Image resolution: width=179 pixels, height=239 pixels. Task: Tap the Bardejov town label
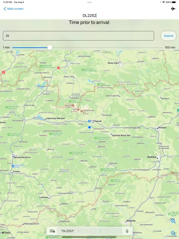(165, 98)
